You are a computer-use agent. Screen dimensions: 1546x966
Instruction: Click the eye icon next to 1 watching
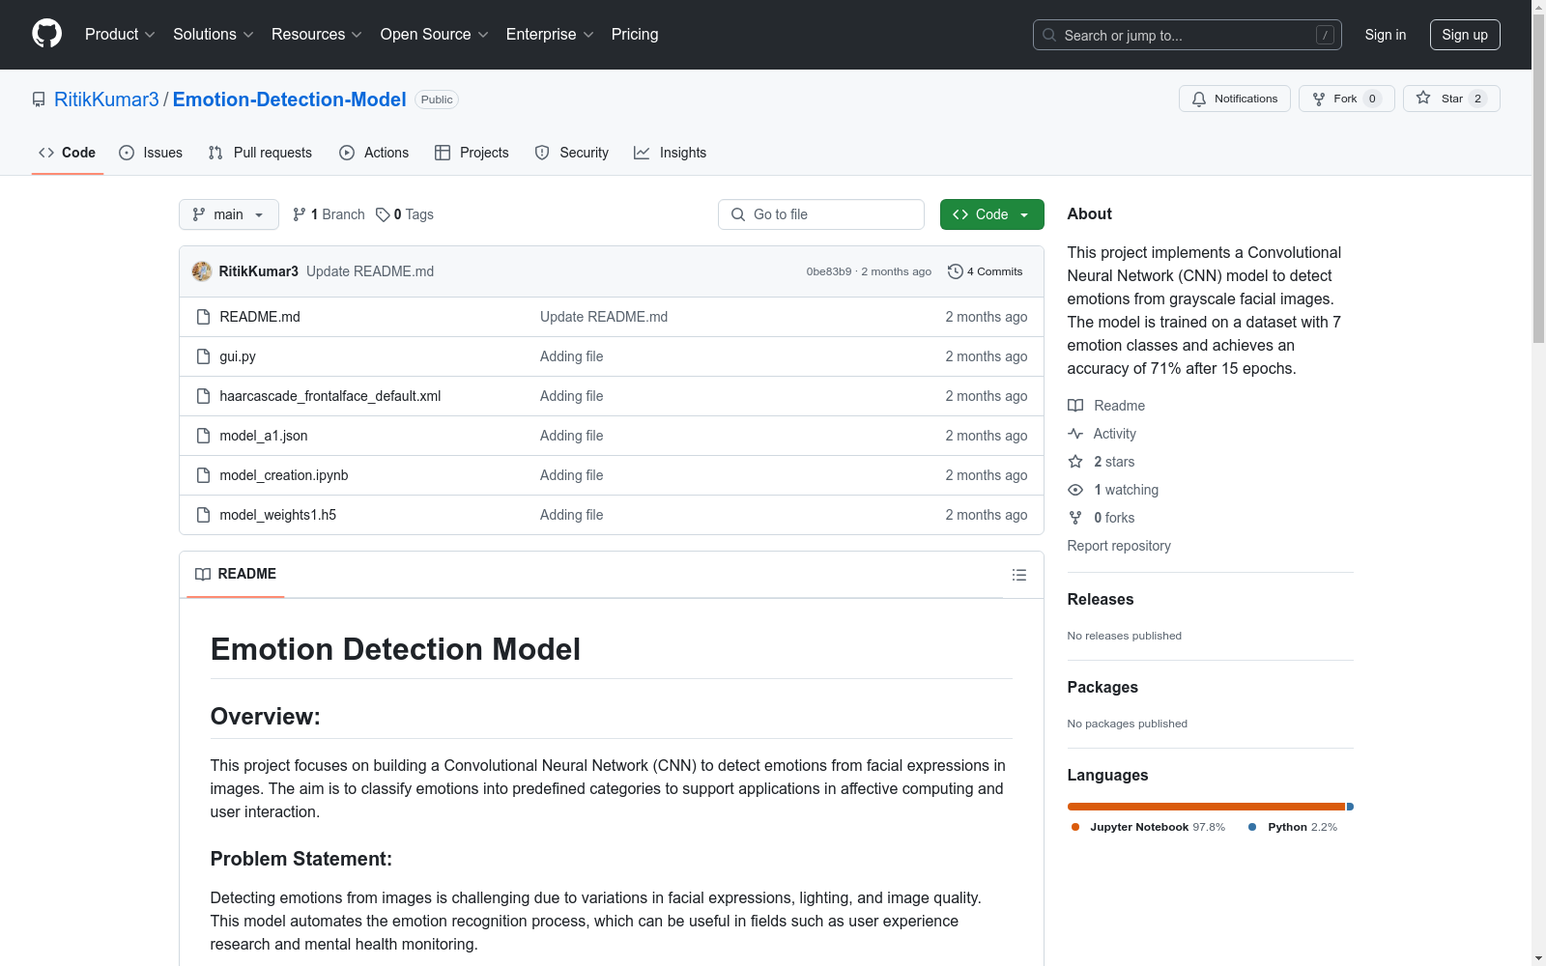pyautogui.click(x=1075, y=490)
